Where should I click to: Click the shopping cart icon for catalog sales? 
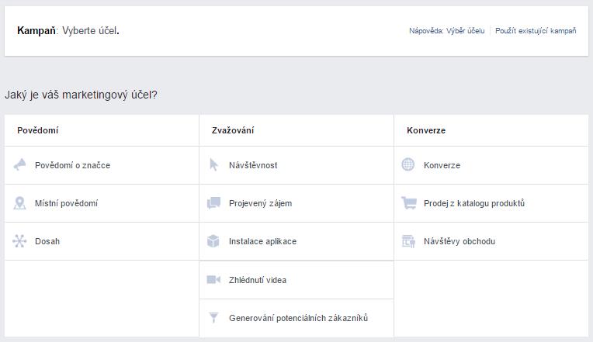(x=409, y=203)
